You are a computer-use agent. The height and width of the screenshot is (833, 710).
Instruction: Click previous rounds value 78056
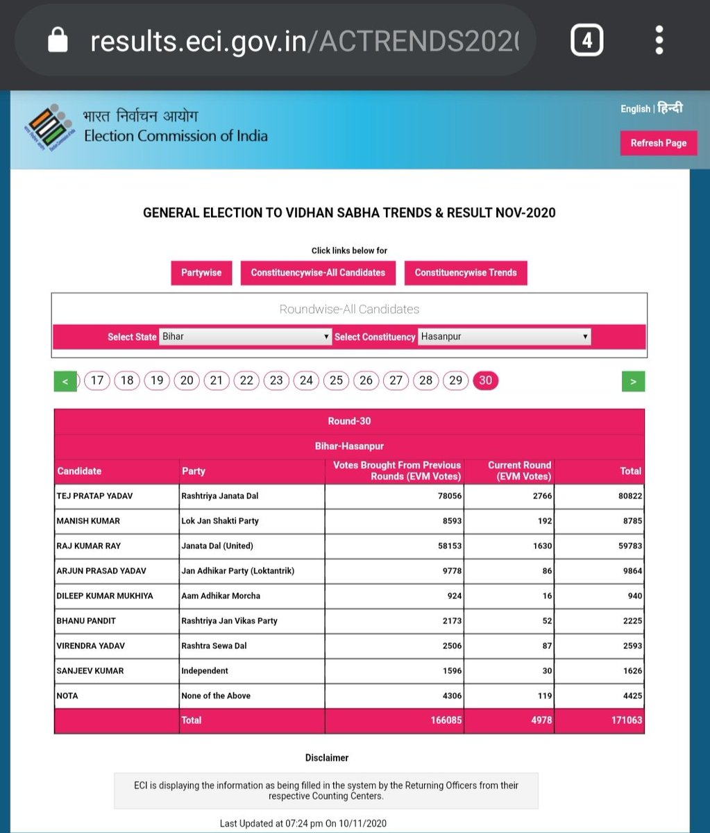[x=449, y=496]
